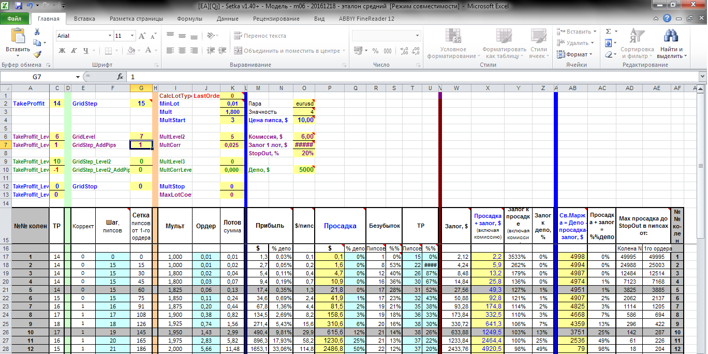Click the Copy icon in clipboard group
The image size is (708, 354).
tap(37, 43)
